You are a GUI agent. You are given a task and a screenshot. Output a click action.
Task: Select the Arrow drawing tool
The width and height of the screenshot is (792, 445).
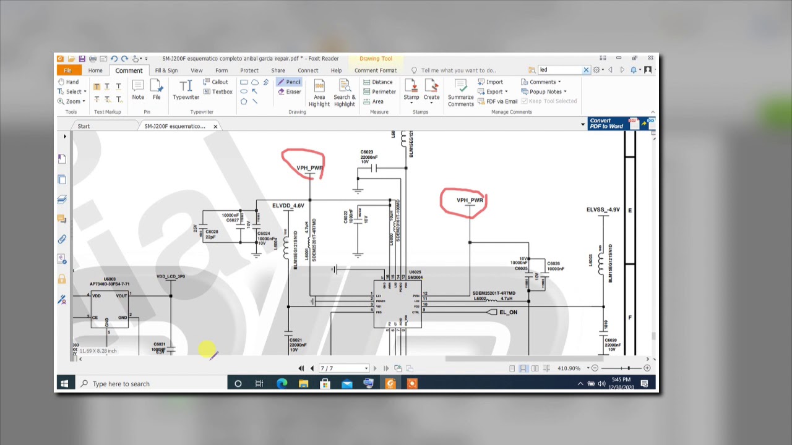[x=255, y=91]
